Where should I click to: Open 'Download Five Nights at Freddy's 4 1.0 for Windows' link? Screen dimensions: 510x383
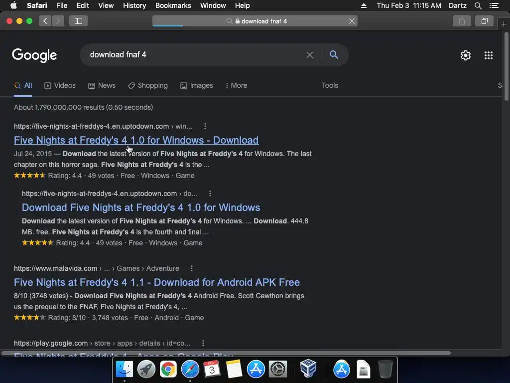[x=141, y=207]
